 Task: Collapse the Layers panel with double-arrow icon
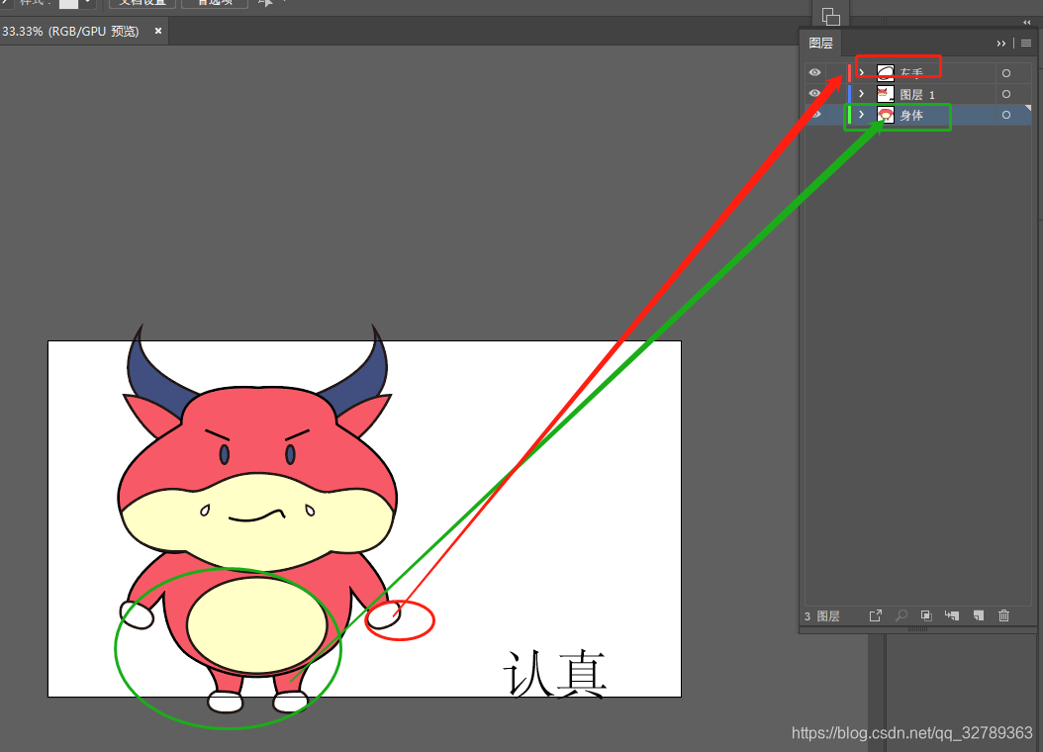pos(1001,44)
